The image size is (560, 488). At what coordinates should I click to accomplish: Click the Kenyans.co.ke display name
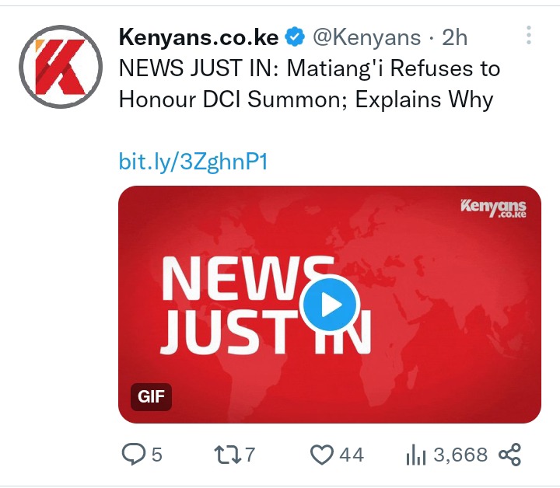pyautogui.click(x=198, y=37)
